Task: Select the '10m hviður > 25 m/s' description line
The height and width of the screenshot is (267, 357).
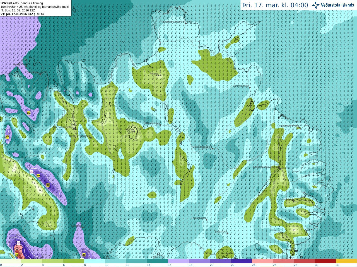Action: point(35,7)
